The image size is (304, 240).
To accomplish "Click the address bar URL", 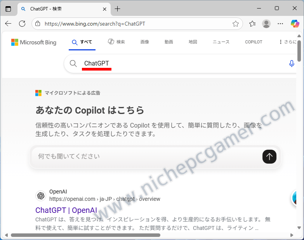I will [95, 24].
